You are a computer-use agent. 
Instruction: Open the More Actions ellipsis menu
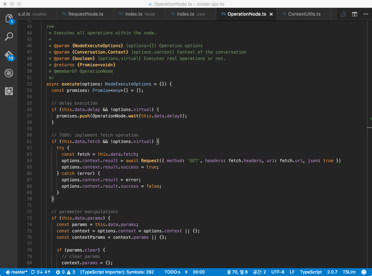click(x=366, y=14)
